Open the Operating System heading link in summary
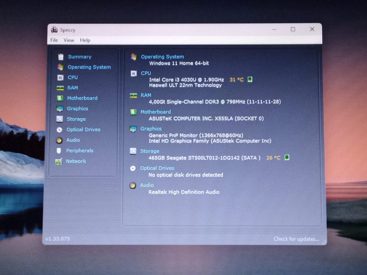Screen dimensions: 367x275 coord(162,57)
